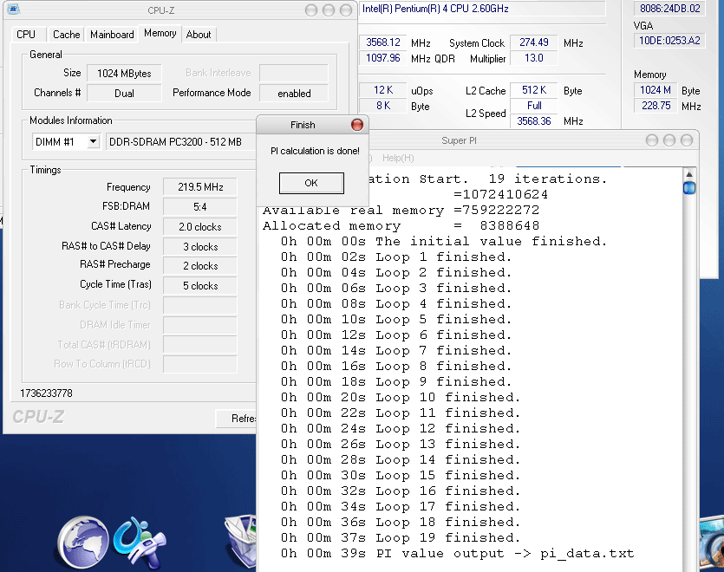Select the Memory tab
This screenshot has height=572, width=724.
point(160,33)
